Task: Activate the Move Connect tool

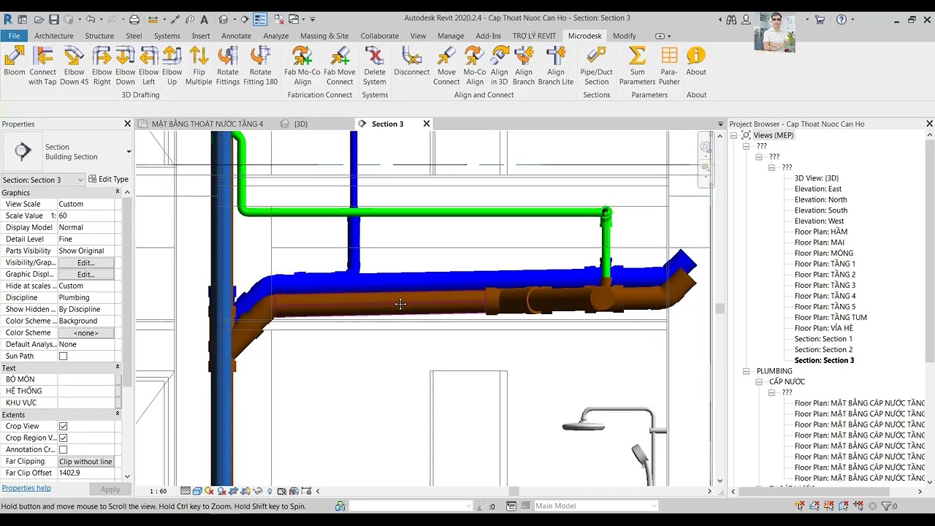Action: pos(446,66)
